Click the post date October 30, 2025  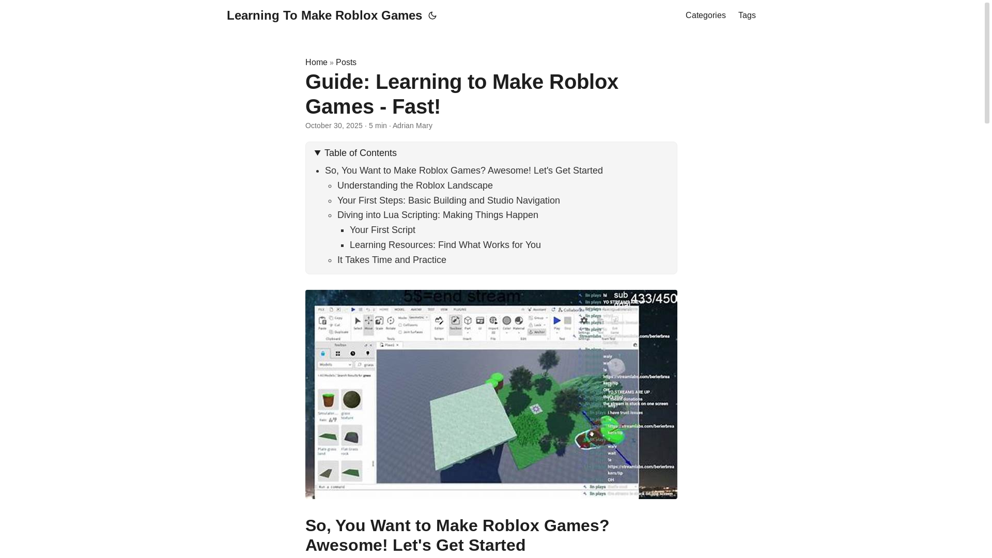tap(334, 126)
